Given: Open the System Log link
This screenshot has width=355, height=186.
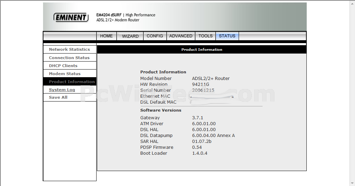Looking at the screenshot, I should [62, 90].
